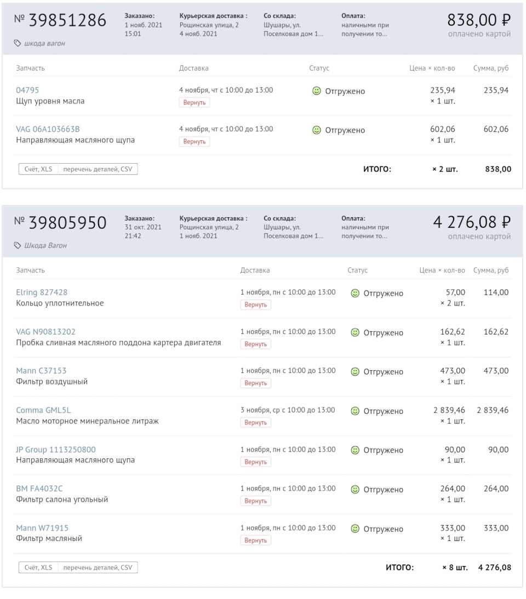Screen dimensions: 526x599
Task: Return the Elring 827428 sealing ring
Action: tap(255, 305)
